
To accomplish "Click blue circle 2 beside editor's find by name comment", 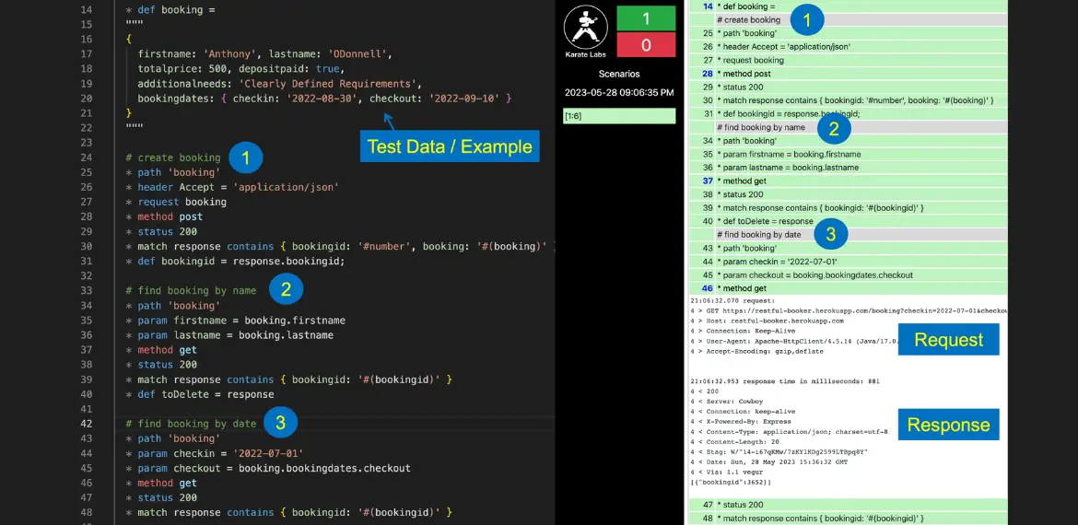I will tap(286, 290).
